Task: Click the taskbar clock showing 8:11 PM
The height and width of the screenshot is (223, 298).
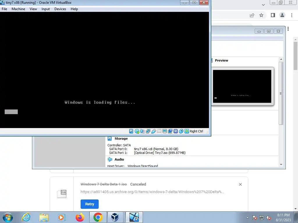Action: click(283, 217)
